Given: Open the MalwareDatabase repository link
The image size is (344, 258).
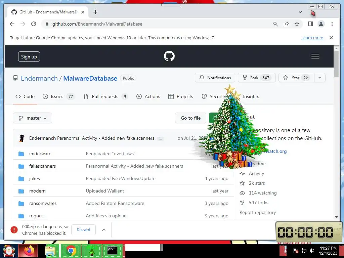Looking at the screenshot, I should 90,78.
